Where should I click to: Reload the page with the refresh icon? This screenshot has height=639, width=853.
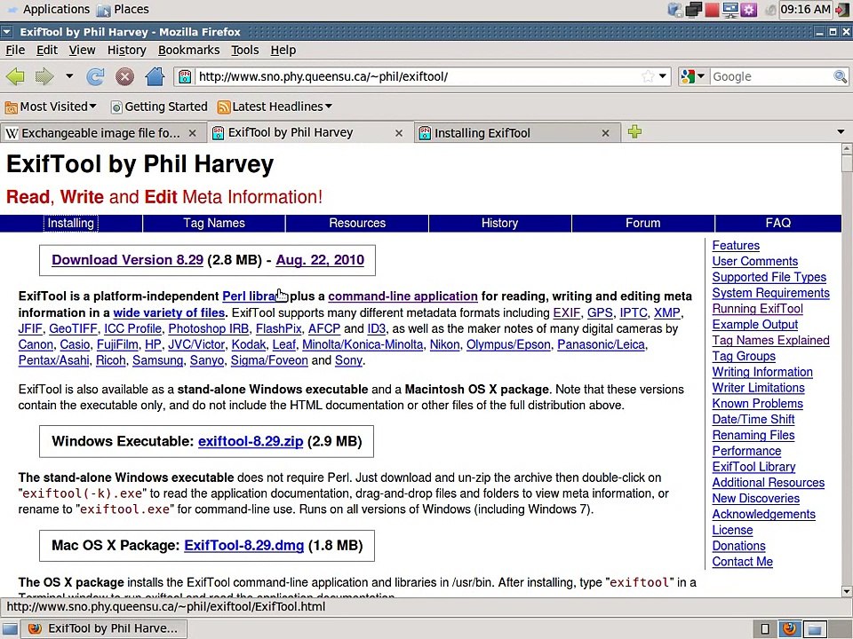(x=95, y=76)
